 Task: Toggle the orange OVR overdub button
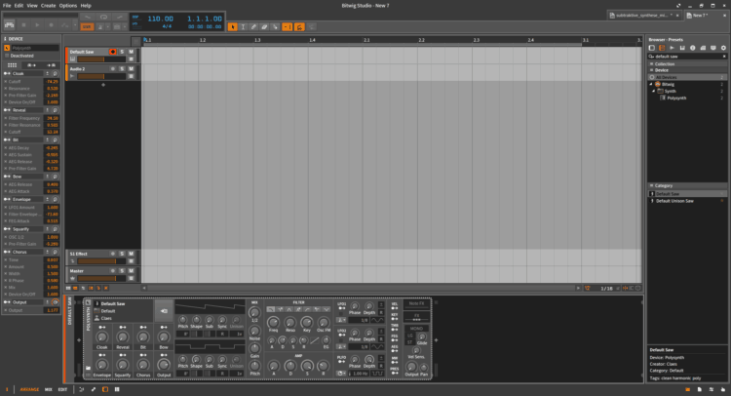pyautogui.click(x=87, y=27)
